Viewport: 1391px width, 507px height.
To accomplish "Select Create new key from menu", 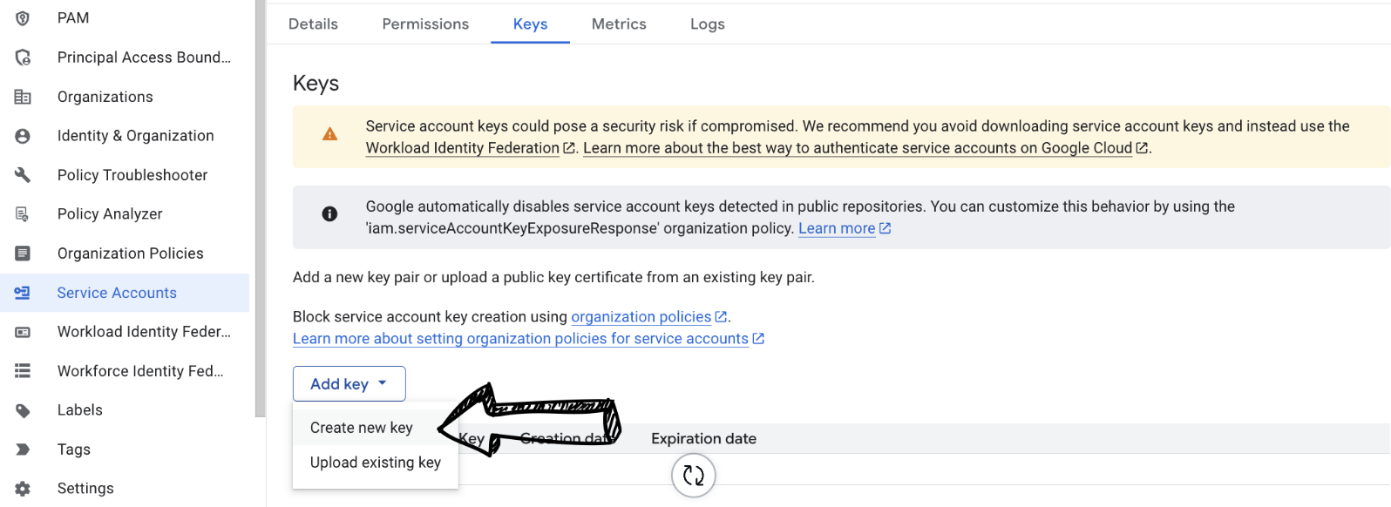I will [361, 428].
